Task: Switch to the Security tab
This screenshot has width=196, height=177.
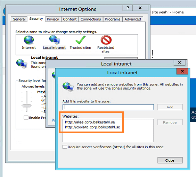Action: point(36,19)
